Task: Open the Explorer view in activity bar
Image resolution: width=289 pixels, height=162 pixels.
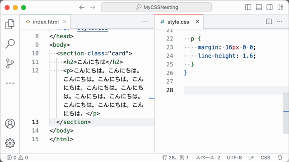Action: coord(10,24)
